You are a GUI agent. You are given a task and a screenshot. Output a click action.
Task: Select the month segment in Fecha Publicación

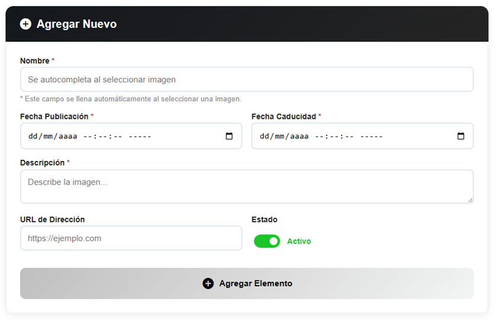point(49,136)
